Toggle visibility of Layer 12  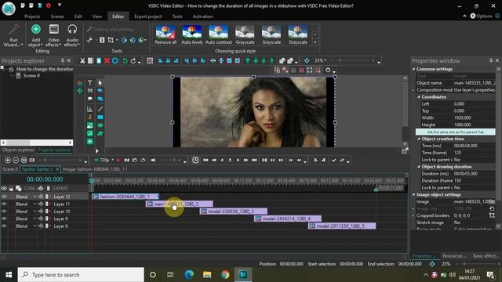click(4, 197)
